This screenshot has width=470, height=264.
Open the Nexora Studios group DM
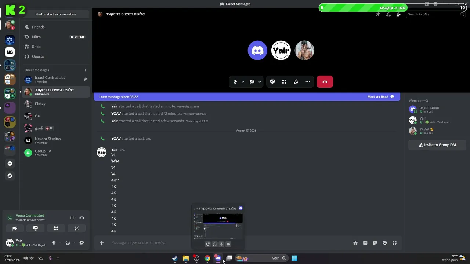point(55,140)
